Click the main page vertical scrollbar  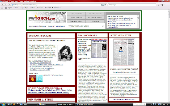click(169, 56)
